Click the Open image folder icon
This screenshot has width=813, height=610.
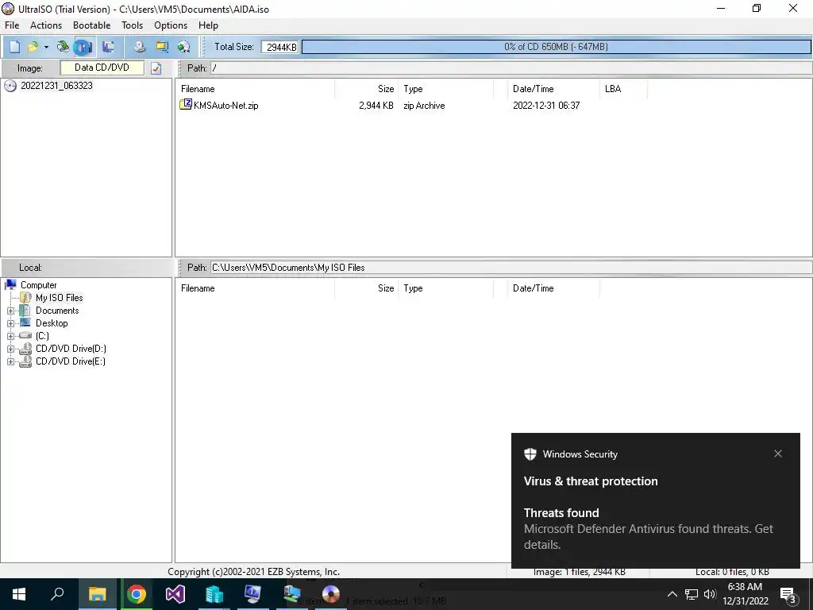(33, 47)
